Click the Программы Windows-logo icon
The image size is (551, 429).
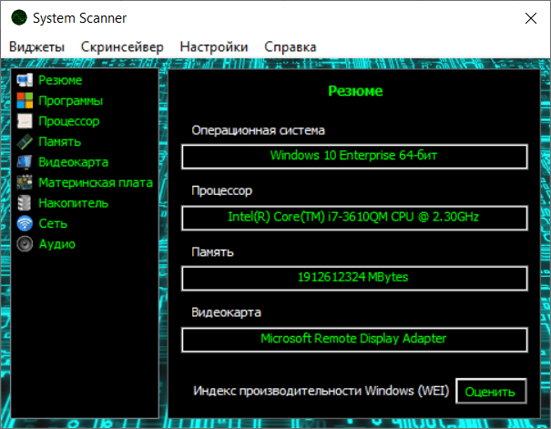click(25, 100)
